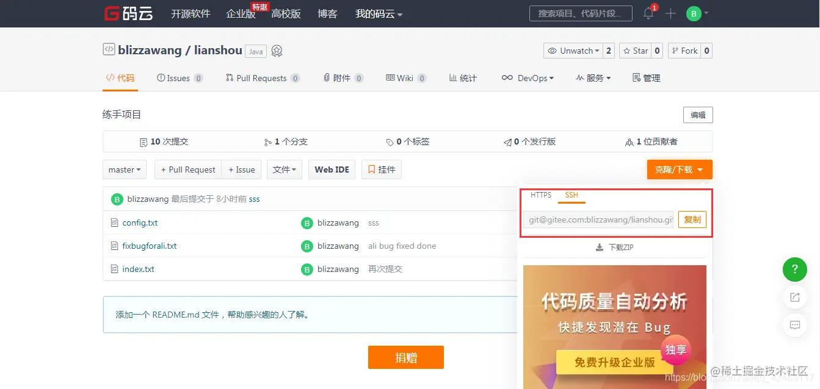This screenshot has width=820, height=389.
Task: Open the master branch dropdown
Action: click(x=125, y=170)
